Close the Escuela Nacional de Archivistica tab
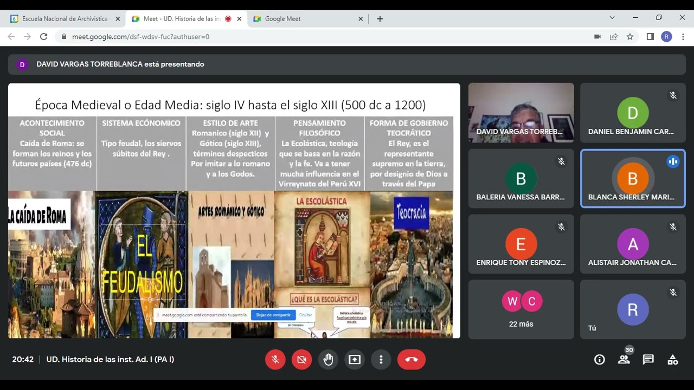694x390 pixels. pos(118,18)
